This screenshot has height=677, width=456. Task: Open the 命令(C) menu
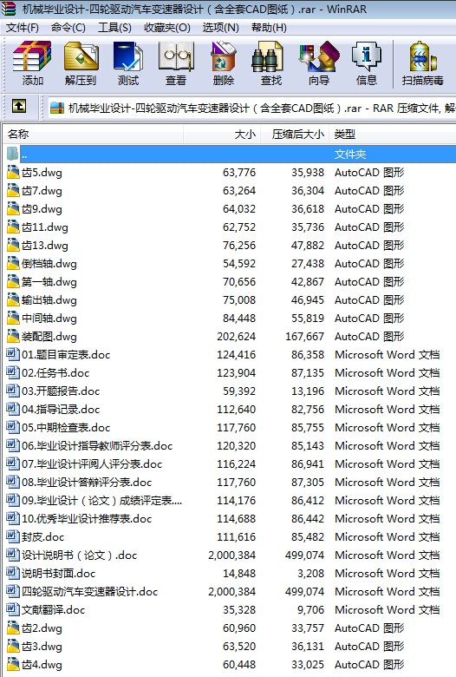(x=68, y=28)
